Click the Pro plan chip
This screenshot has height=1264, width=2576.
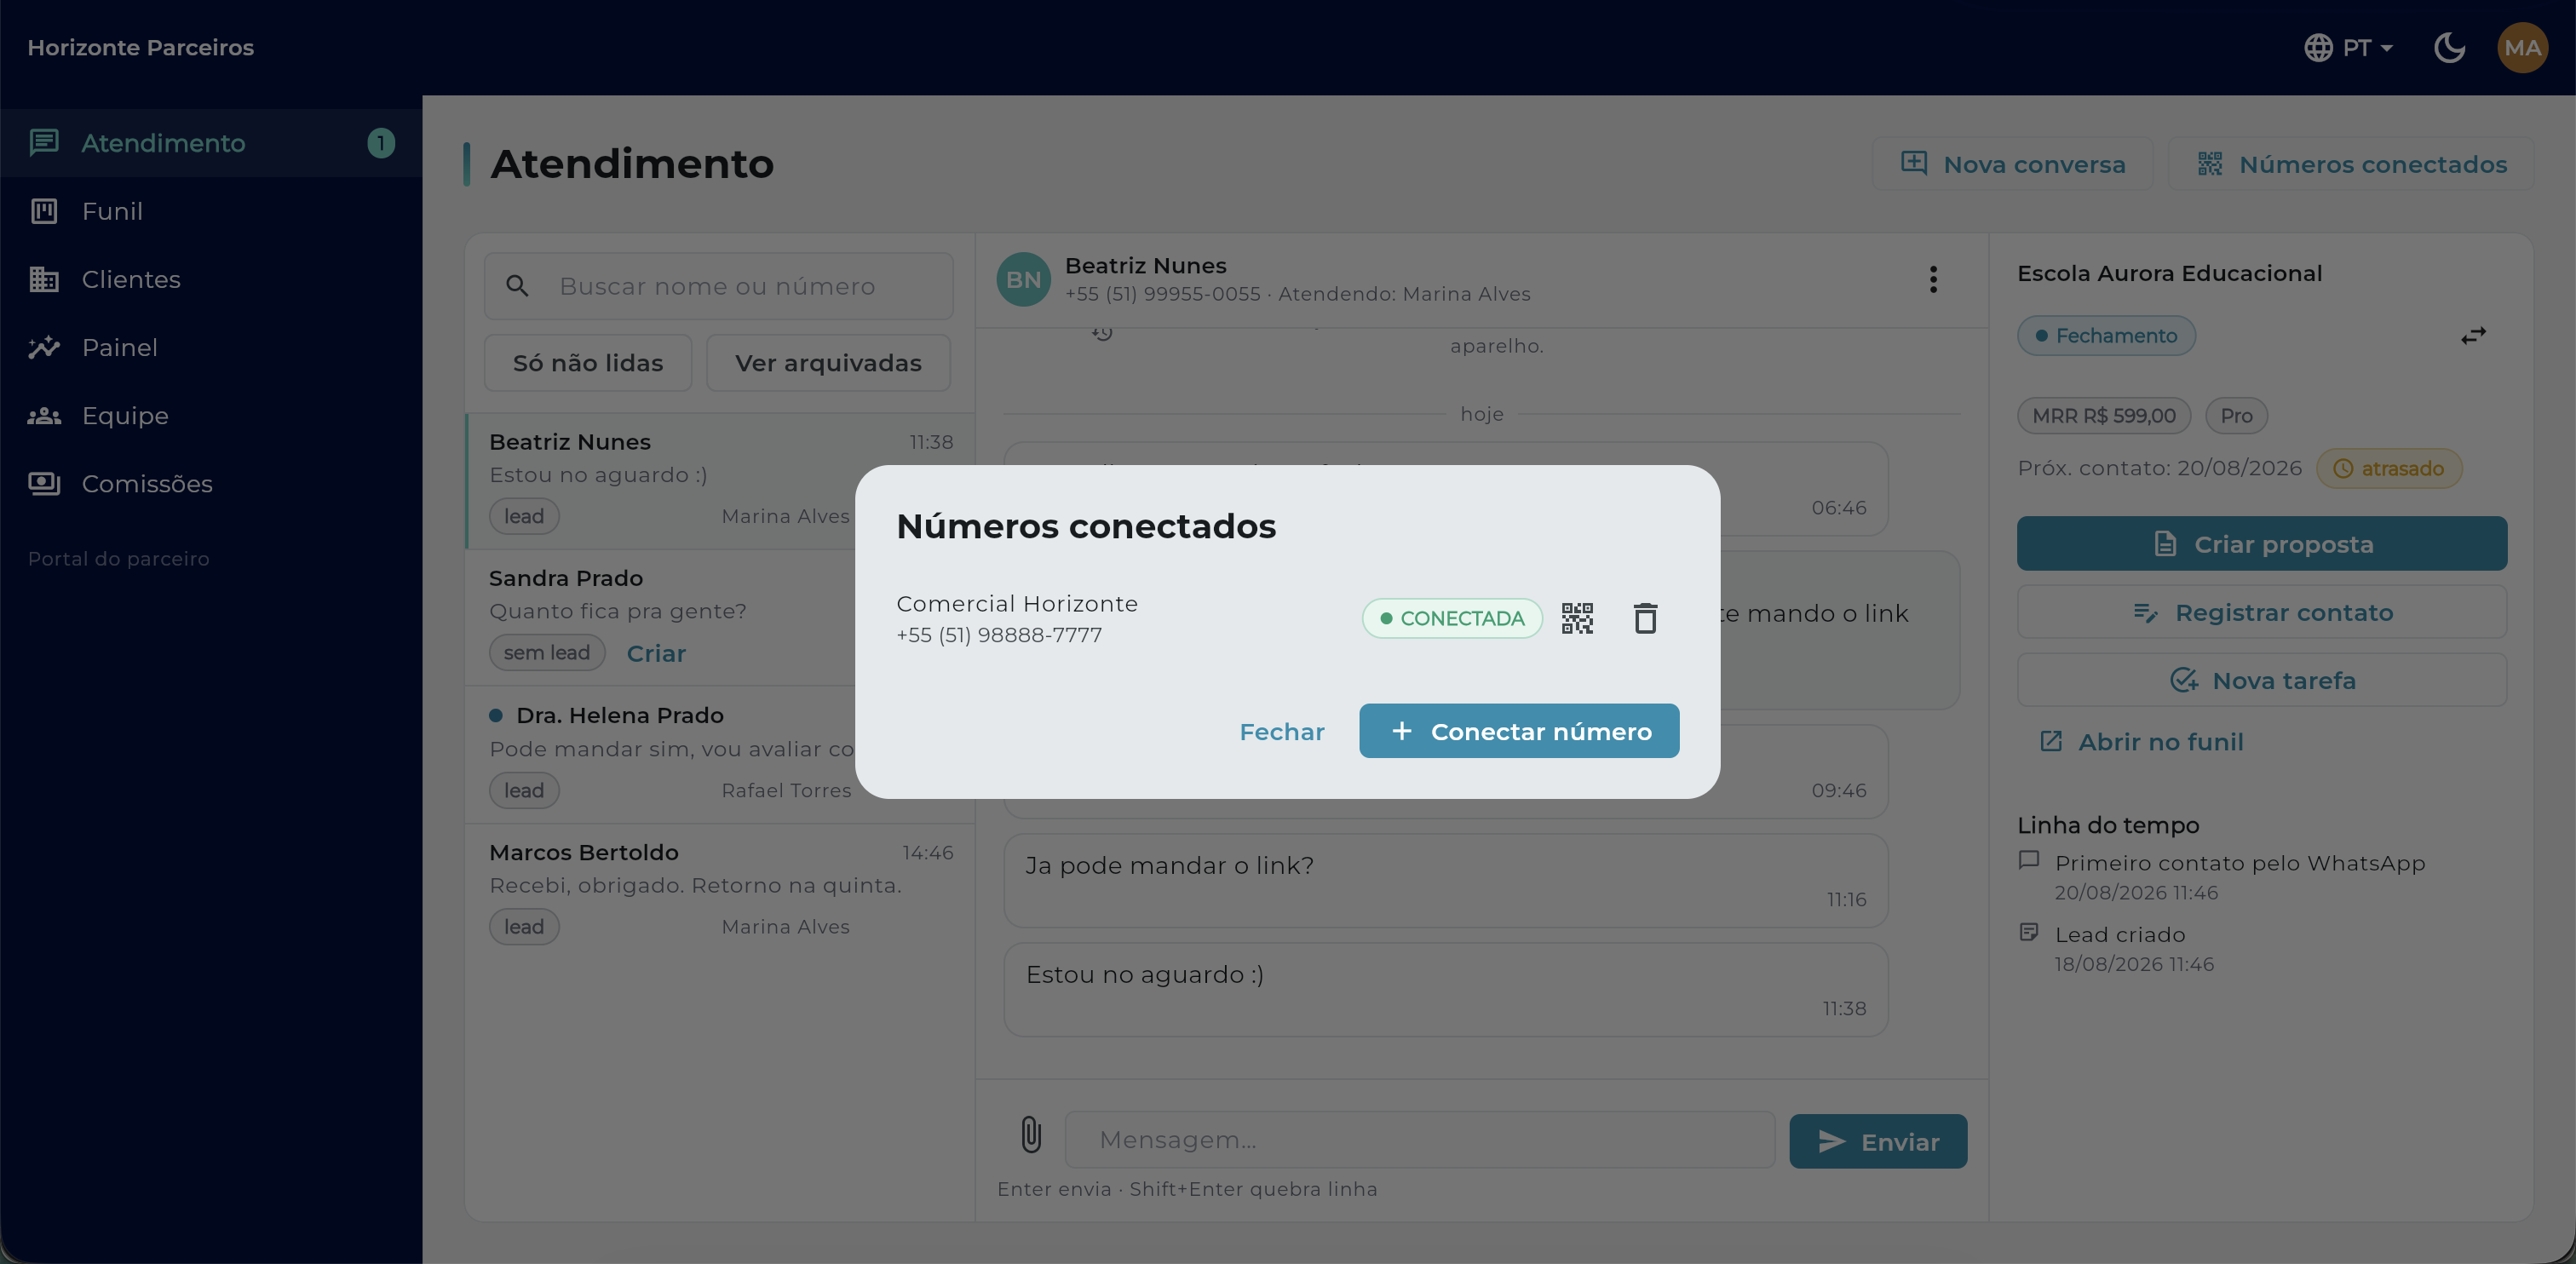click(x=2236, y=416)
